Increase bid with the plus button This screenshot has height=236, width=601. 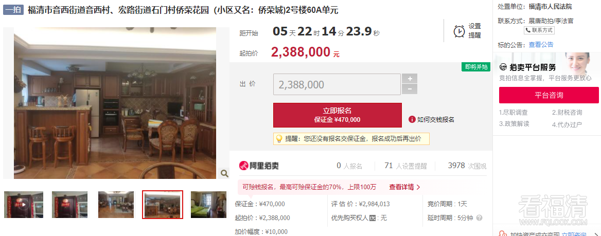click(x=410, y=79)
